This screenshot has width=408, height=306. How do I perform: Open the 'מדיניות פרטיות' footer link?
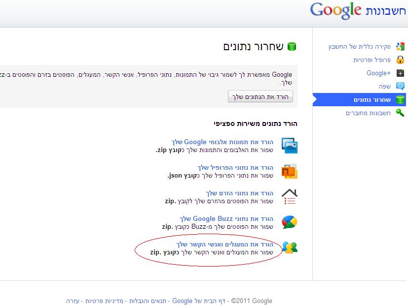104,301
